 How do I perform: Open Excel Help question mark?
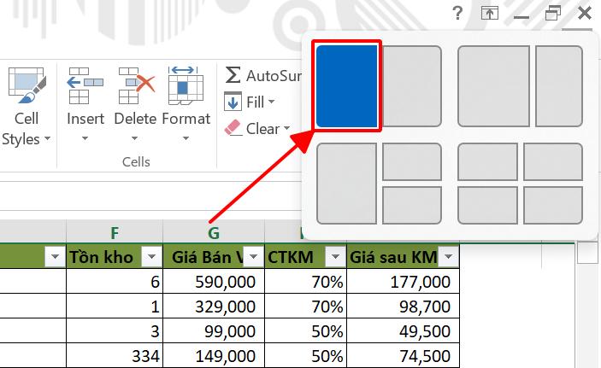point(457,14)
